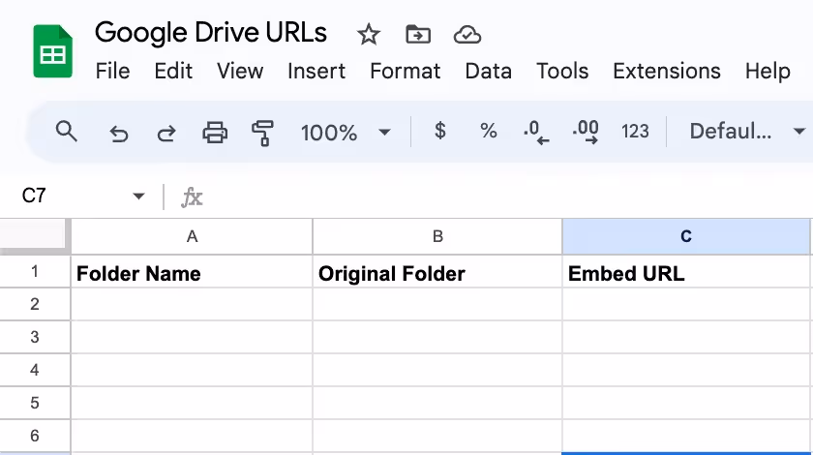
Task: Activate the paint format roller
Action: click(x=262, y=133)
